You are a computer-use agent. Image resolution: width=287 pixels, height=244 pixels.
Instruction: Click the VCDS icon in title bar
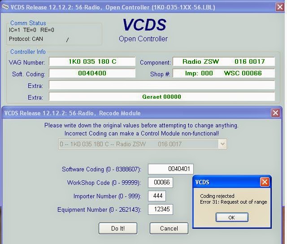coord(5,7)
